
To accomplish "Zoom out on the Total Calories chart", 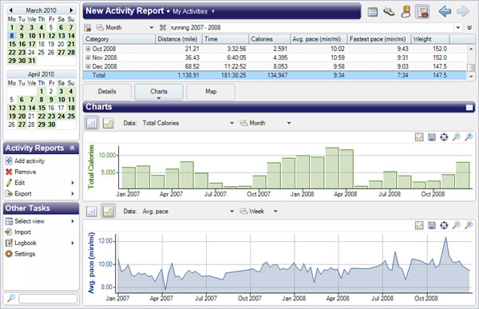I will (x=456, y=137).
